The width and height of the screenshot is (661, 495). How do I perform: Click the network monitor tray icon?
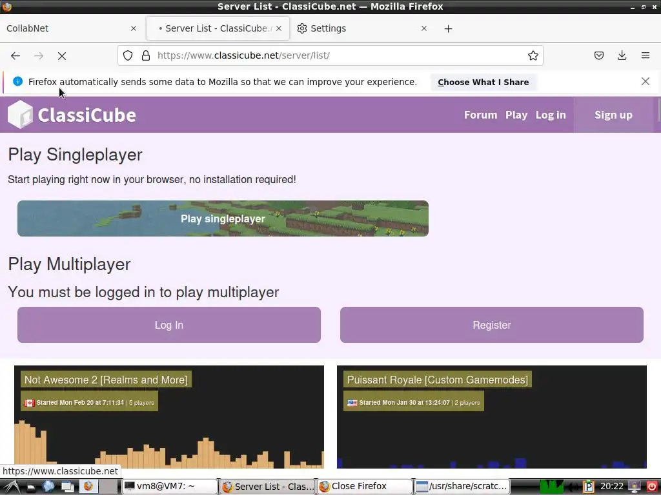tap(634, 487)
